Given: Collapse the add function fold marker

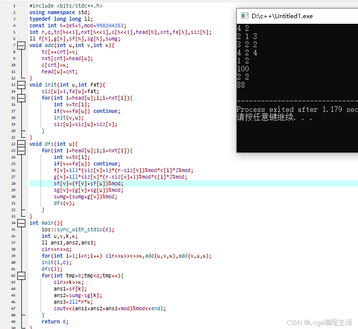Looking at the screenshot, I should 21,46.
